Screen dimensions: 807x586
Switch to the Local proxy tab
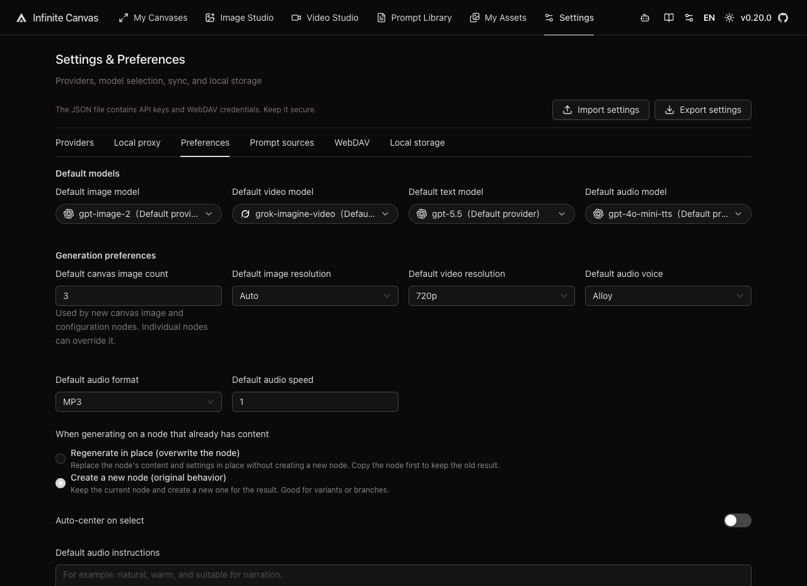[137, 143]
